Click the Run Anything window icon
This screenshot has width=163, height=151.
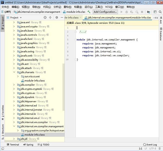pyautogui.click(x=155, y=12)
